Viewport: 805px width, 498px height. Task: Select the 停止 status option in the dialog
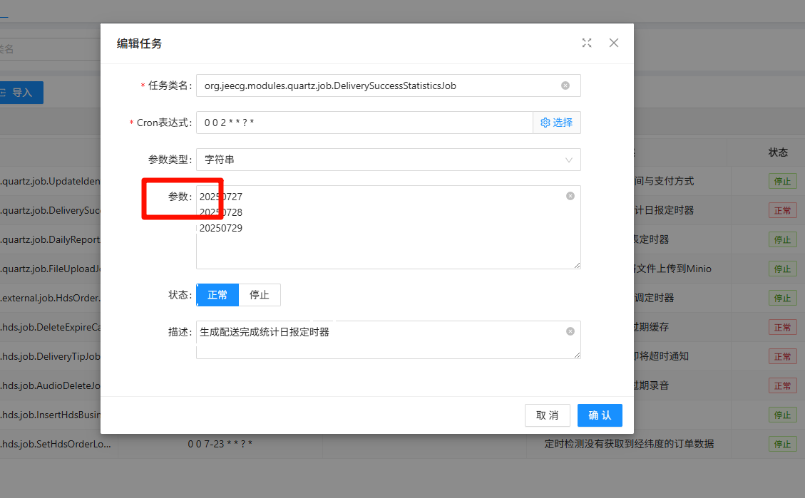tap(260, 295)
